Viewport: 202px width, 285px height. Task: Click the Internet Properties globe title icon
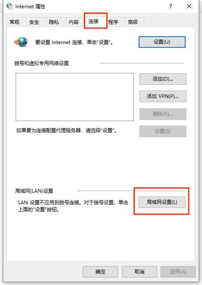10,6
